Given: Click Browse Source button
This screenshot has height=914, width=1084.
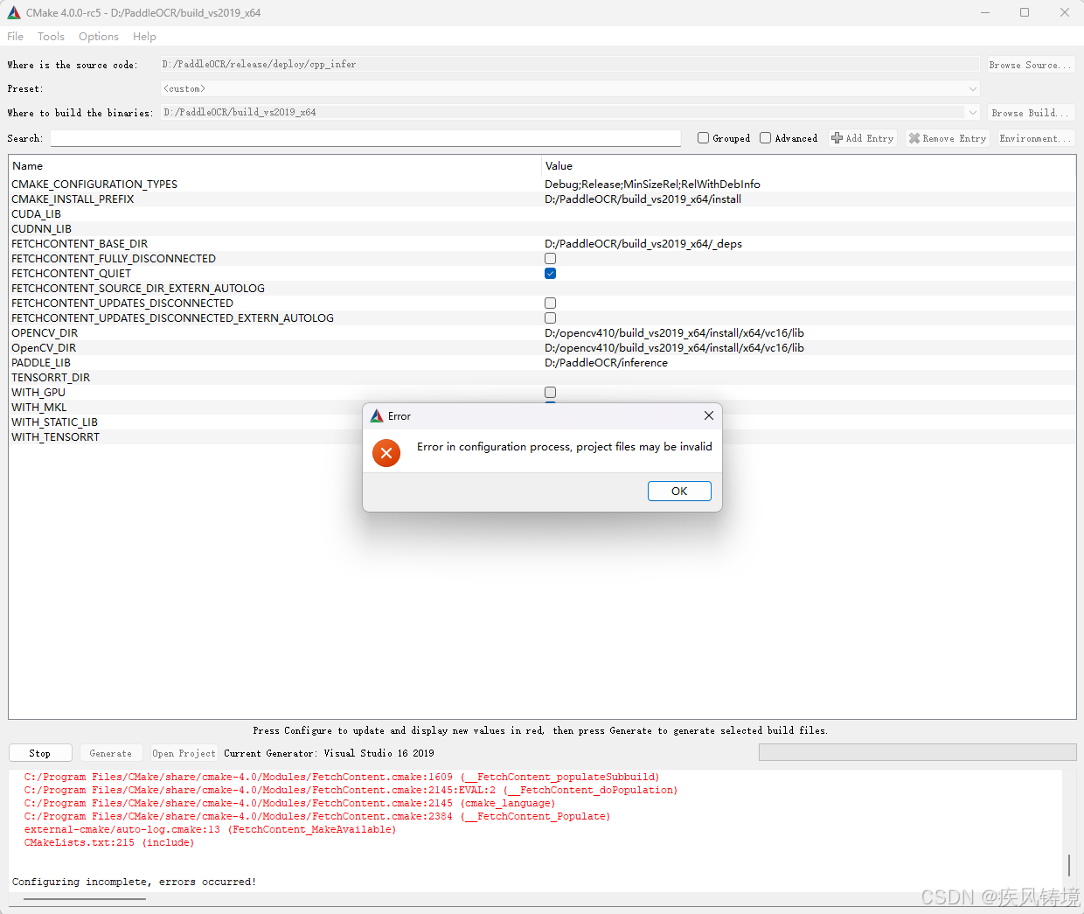Looking at the screenshot, I should pos(1031,65).
